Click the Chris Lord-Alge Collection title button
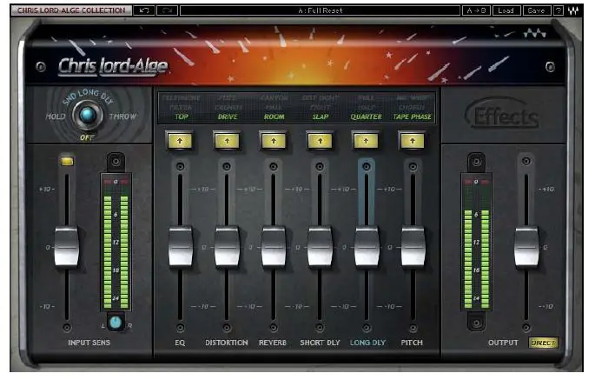595x380 pixels. pyautogui.click(x=71, y=10)
